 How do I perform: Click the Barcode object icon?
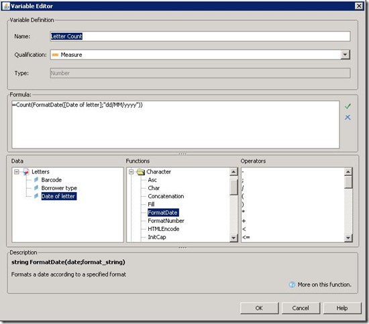click(36, 179)
